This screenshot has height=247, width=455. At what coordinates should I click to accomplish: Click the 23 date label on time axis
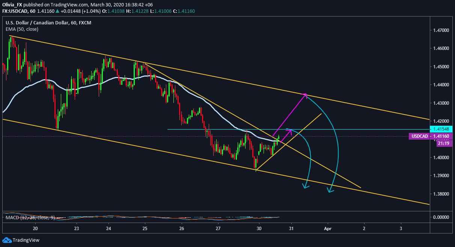click(x=76, y=228)
